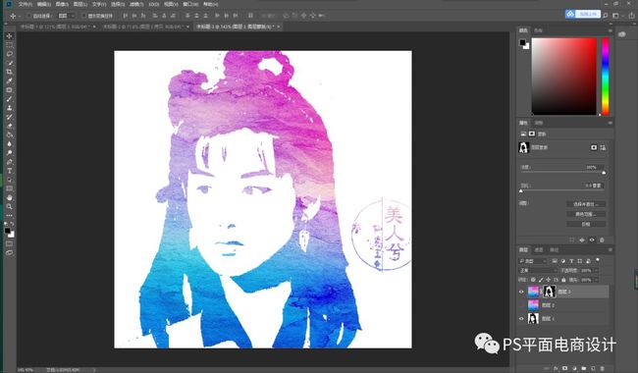Screen dimensions: 638x373
Task: Select the Crop tool
Action: (10, 72)
